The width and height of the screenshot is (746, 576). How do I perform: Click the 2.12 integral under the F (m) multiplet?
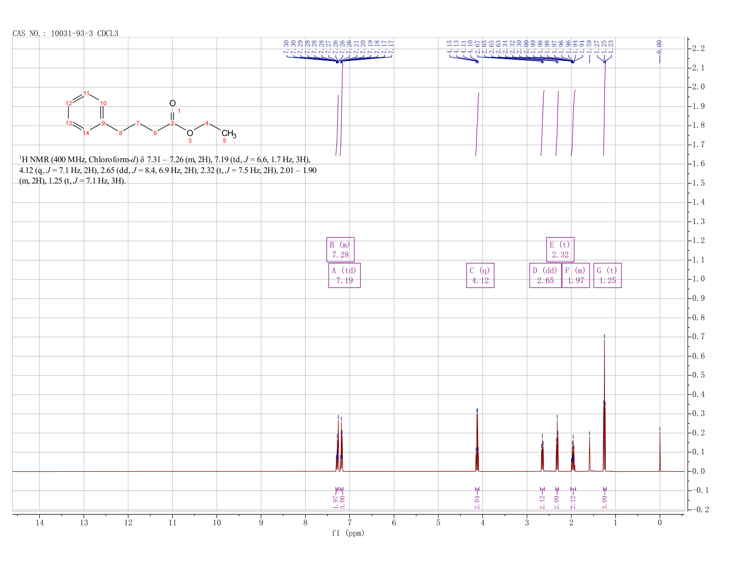(573, 502)
